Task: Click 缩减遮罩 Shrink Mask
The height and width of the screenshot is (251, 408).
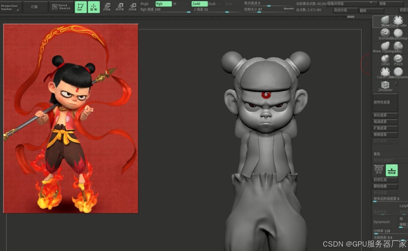Action: [385, 122]
